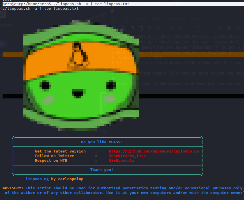Click the 'Get the latest version' label

pyautogui.click(x=60, y=151)
